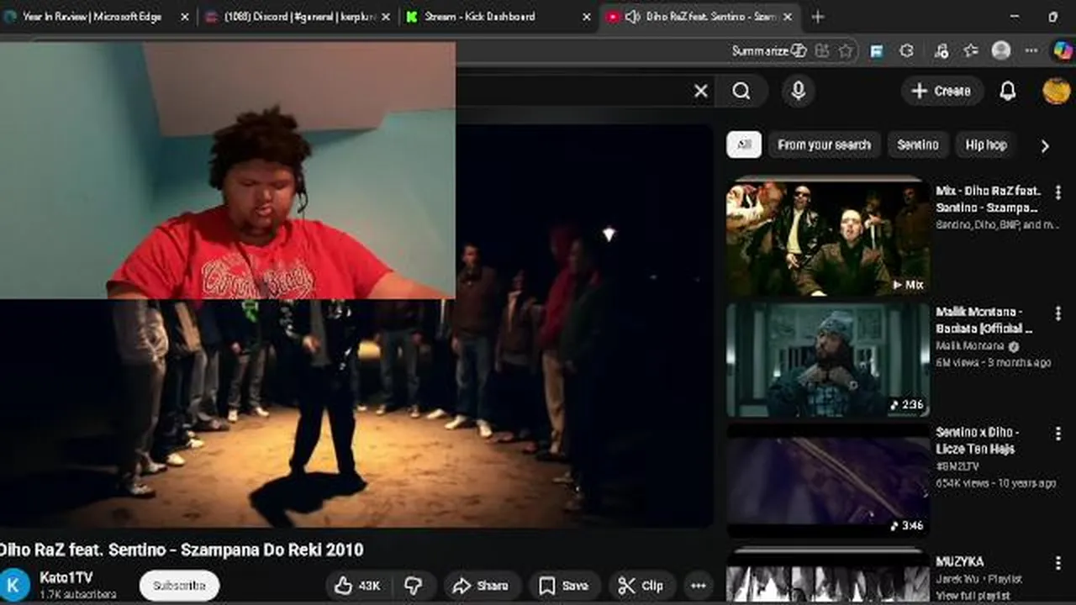The height and width of the screenshot is (605, 1076).
Task: Close the Year in Review tab
Action: tap(184, 17)
